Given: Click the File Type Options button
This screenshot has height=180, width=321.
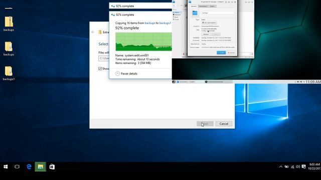Looking at the screenshot, I should click(x=209, y=23).
